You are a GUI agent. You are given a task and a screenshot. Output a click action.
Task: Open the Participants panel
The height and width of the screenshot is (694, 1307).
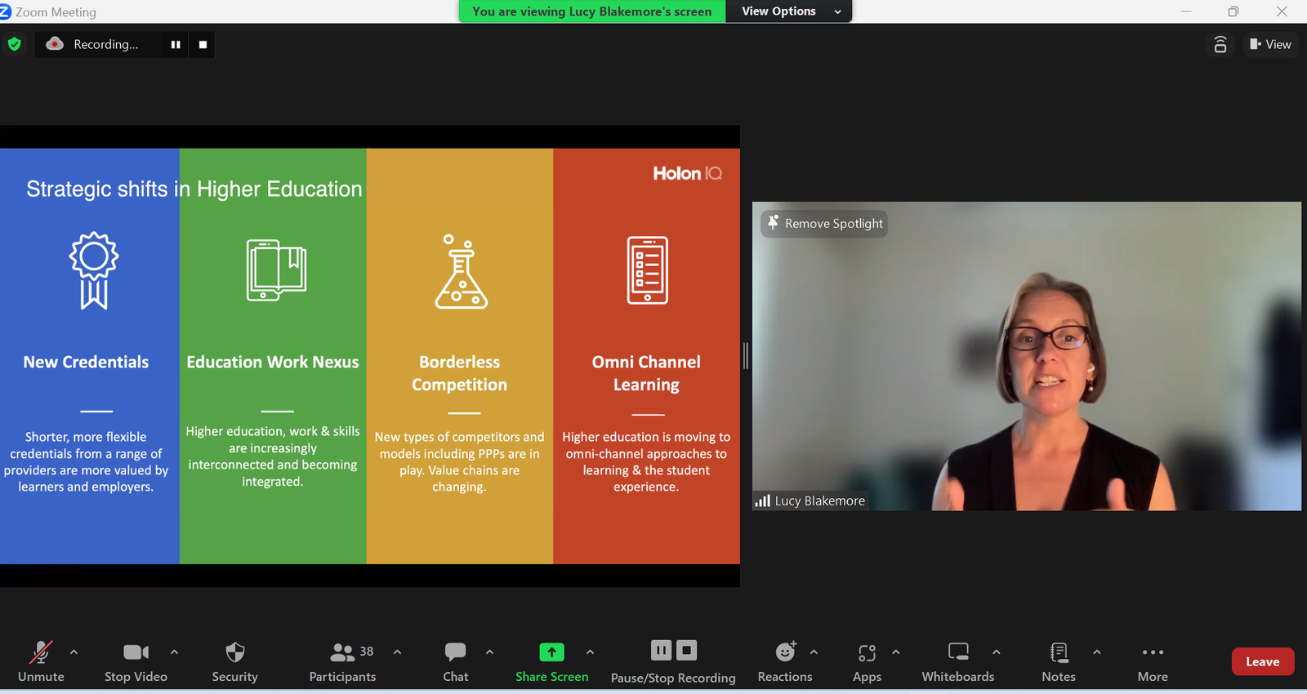click(342, 652)
